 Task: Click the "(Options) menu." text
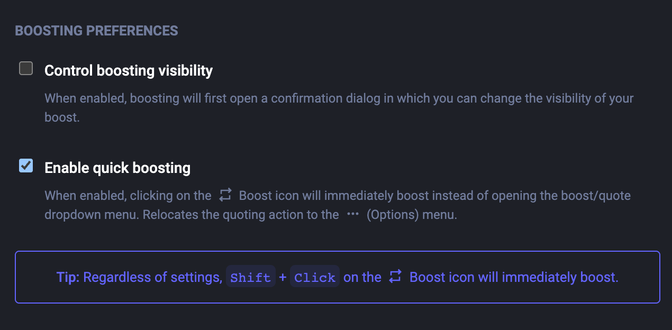point(411,215)
